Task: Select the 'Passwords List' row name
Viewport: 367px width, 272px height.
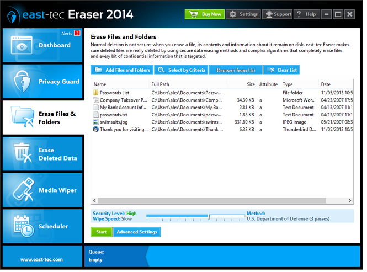Action: click(114, 93)
